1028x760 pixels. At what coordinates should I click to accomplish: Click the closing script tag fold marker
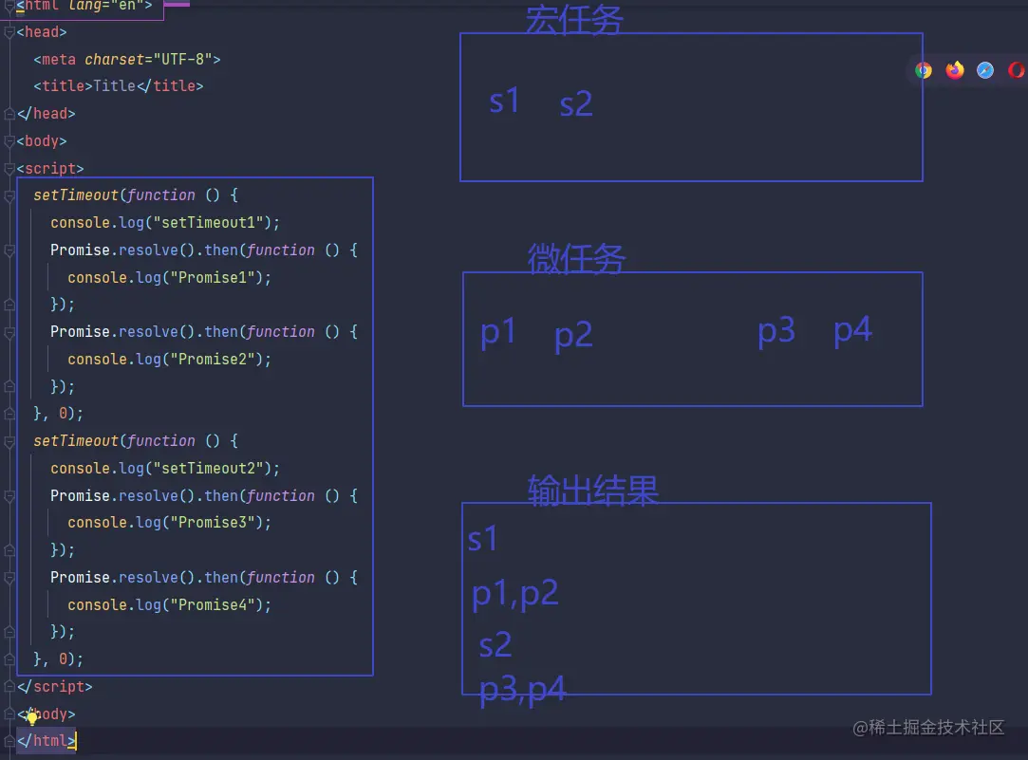click(x=9, y=687)
